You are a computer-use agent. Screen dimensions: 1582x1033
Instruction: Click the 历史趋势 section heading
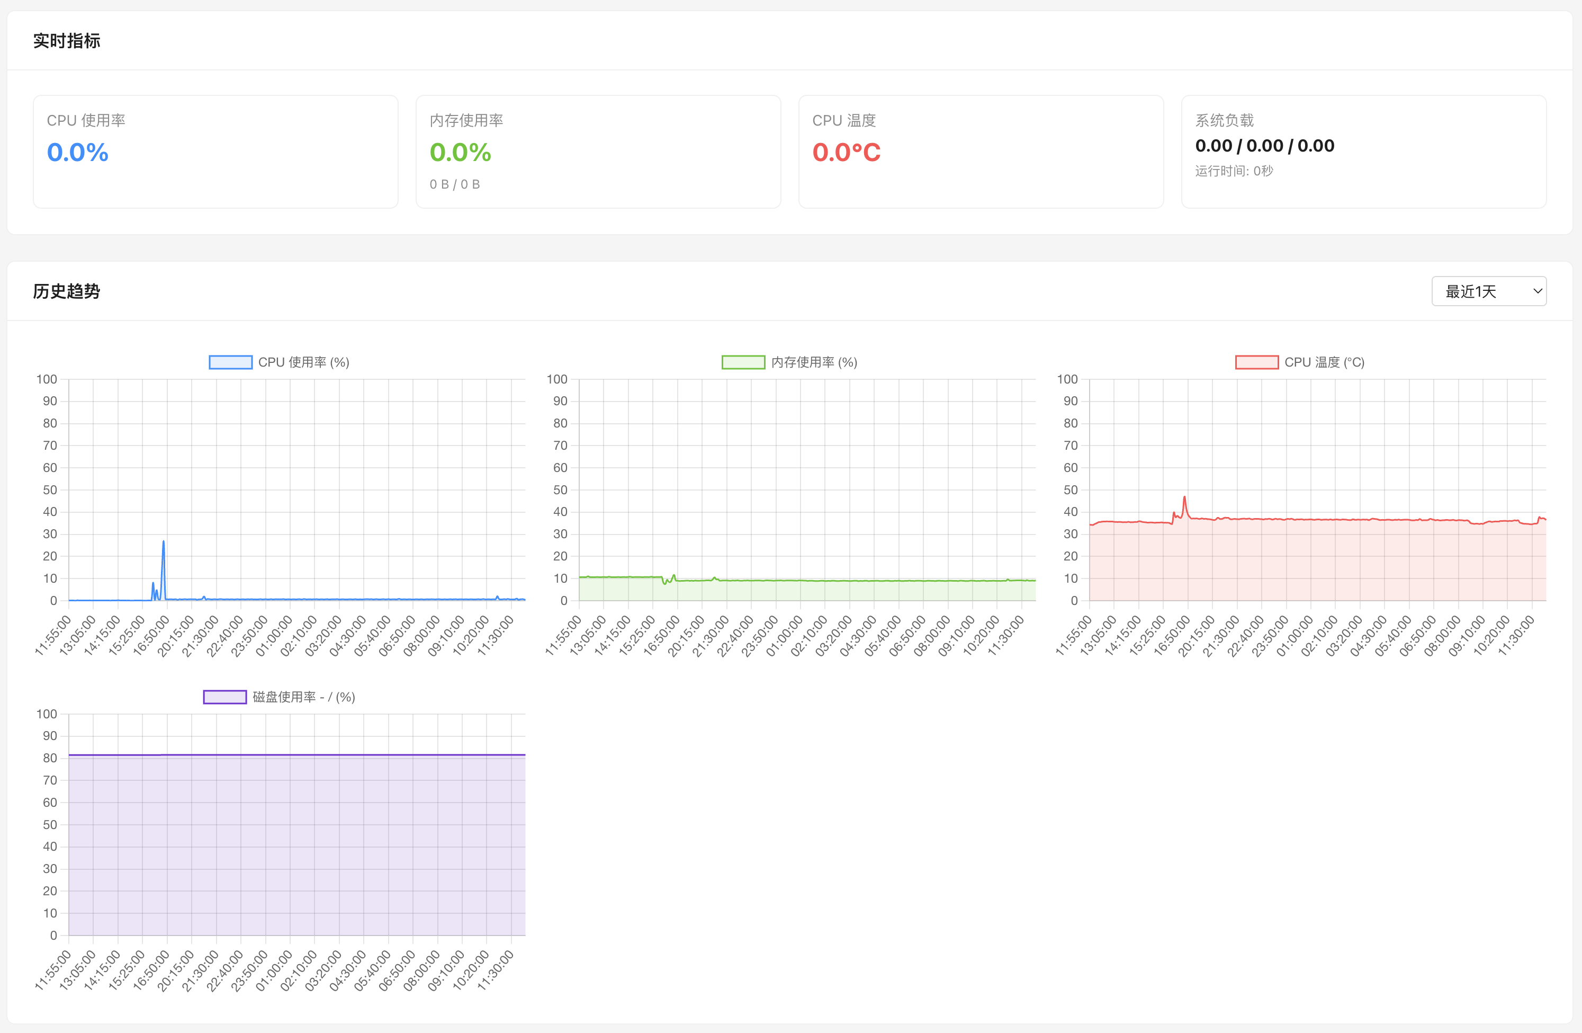[x=67, y=291]
